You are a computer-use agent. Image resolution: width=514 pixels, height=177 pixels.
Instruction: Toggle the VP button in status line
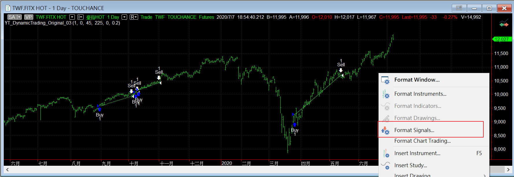pyautogui.click(x=28, y=17)
